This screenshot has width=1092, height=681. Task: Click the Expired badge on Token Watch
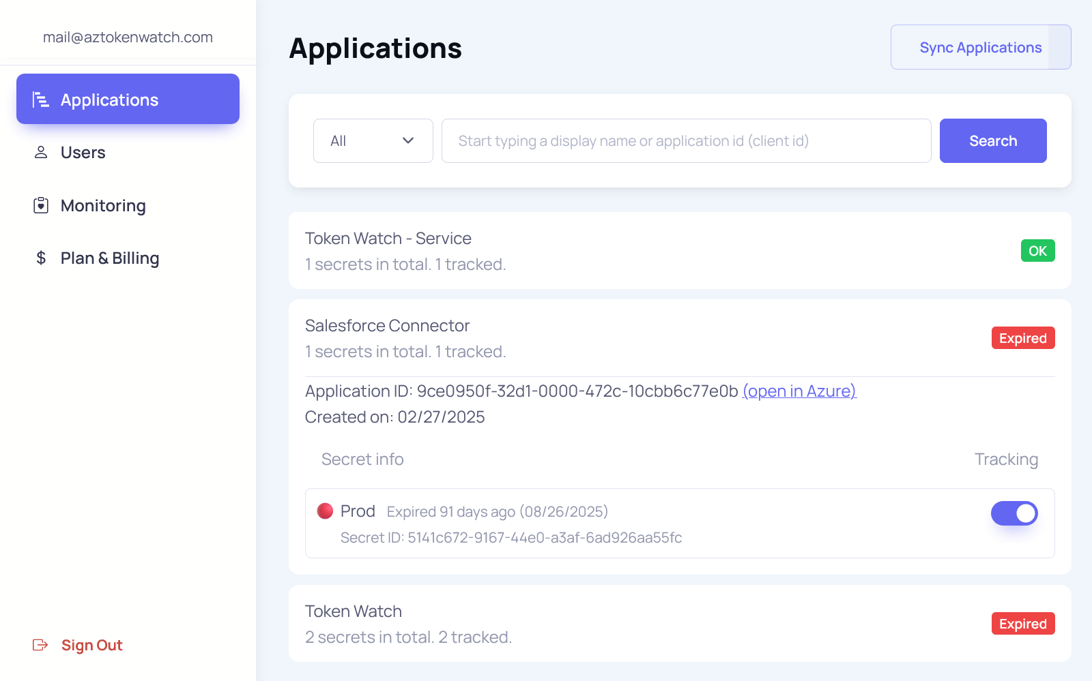point(1022,624)
